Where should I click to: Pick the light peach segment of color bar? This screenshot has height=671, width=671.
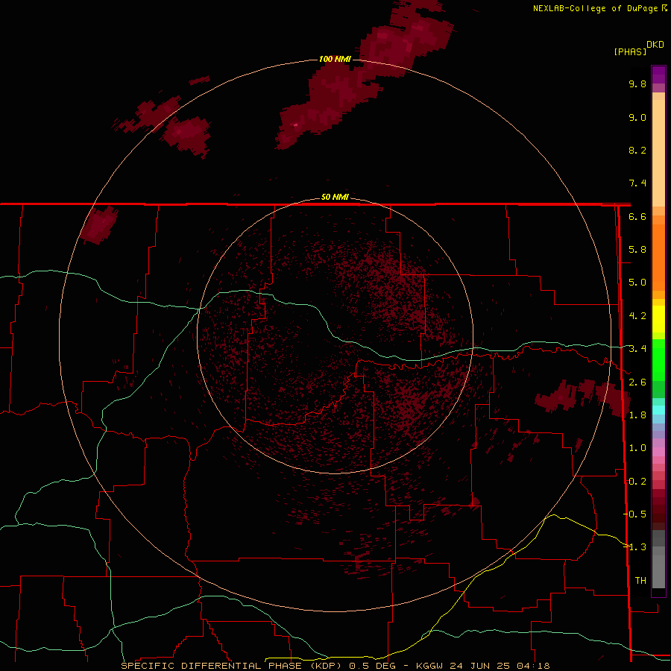658,153
